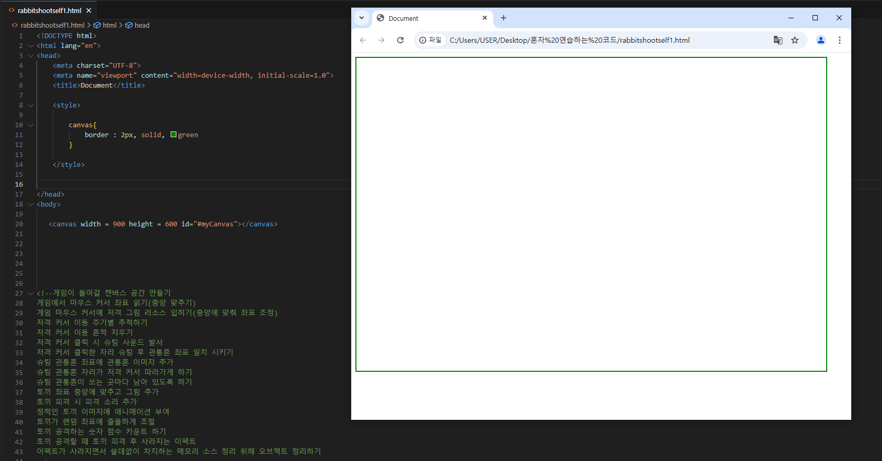
Task: Click the closing </style> tag
Action: (x=69, y=165)
